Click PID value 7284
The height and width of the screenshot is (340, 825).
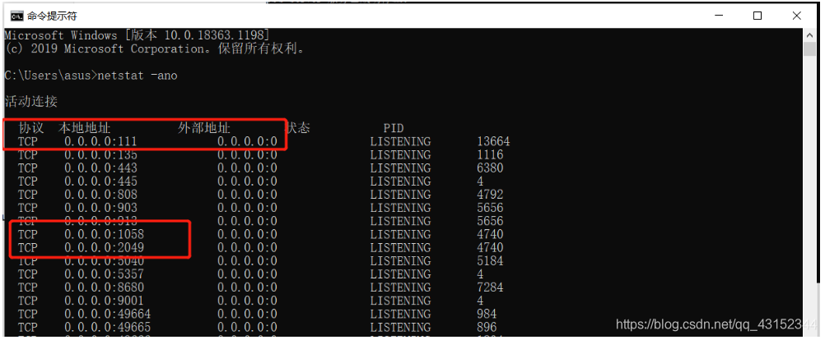coord(491,287)
